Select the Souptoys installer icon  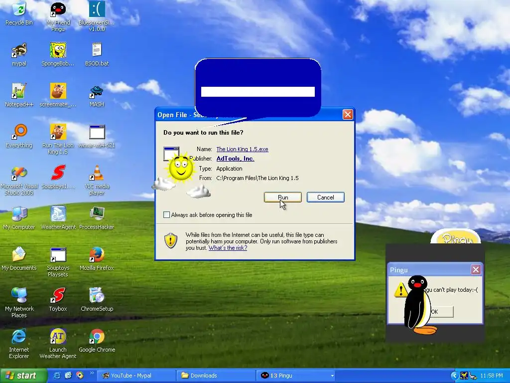pos(58,177)
